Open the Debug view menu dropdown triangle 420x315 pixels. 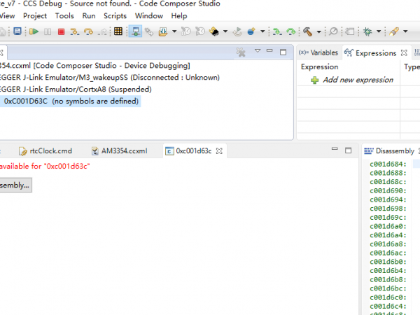(x=258, y=51)
